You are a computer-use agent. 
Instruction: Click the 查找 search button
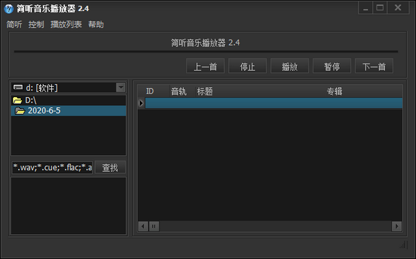click(110, 168)
